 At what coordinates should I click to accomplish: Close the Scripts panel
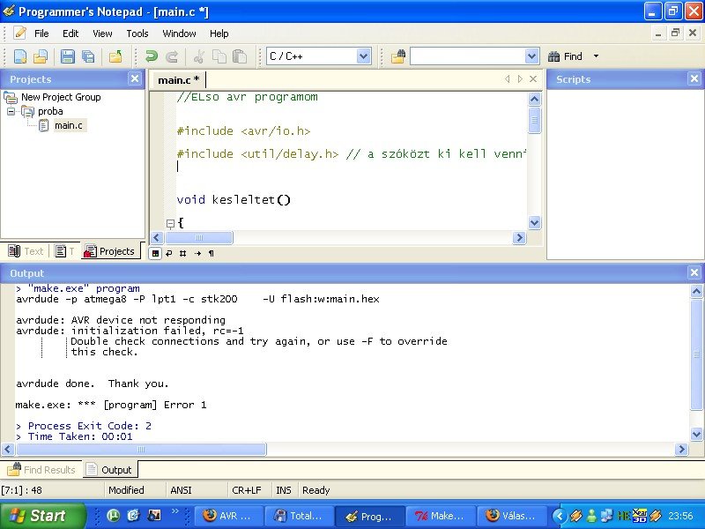point(694,78)
